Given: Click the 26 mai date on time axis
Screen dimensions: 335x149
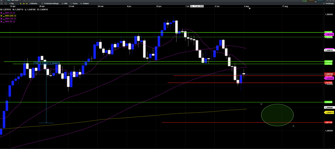Looking at the screenshot, I should (101, 6).
